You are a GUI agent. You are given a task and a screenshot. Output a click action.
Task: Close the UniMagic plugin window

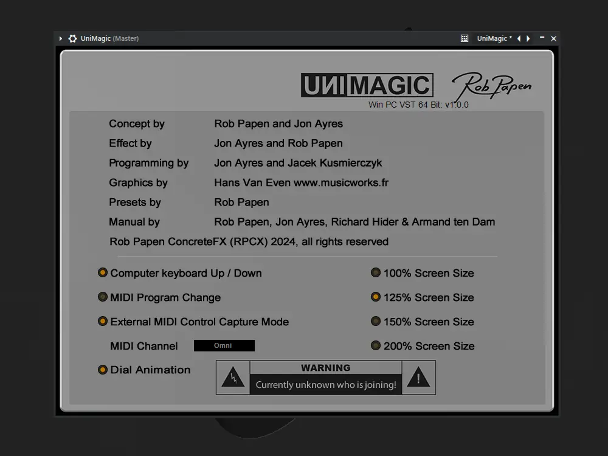[554, 38]
